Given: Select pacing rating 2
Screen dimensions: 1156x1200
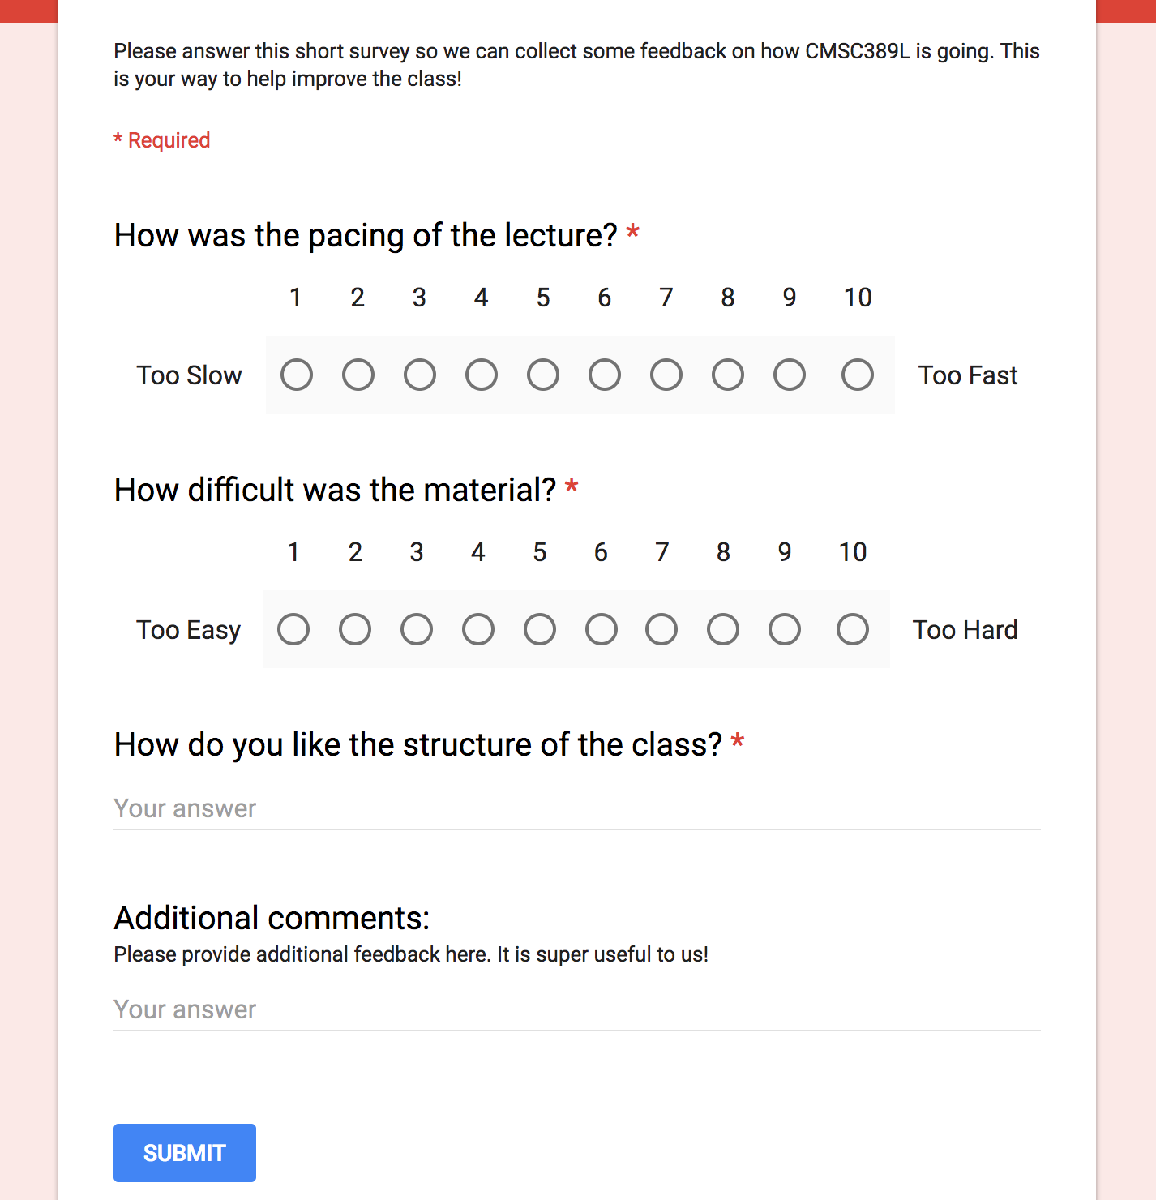Looking at the screenshot, I should (358, 375).
